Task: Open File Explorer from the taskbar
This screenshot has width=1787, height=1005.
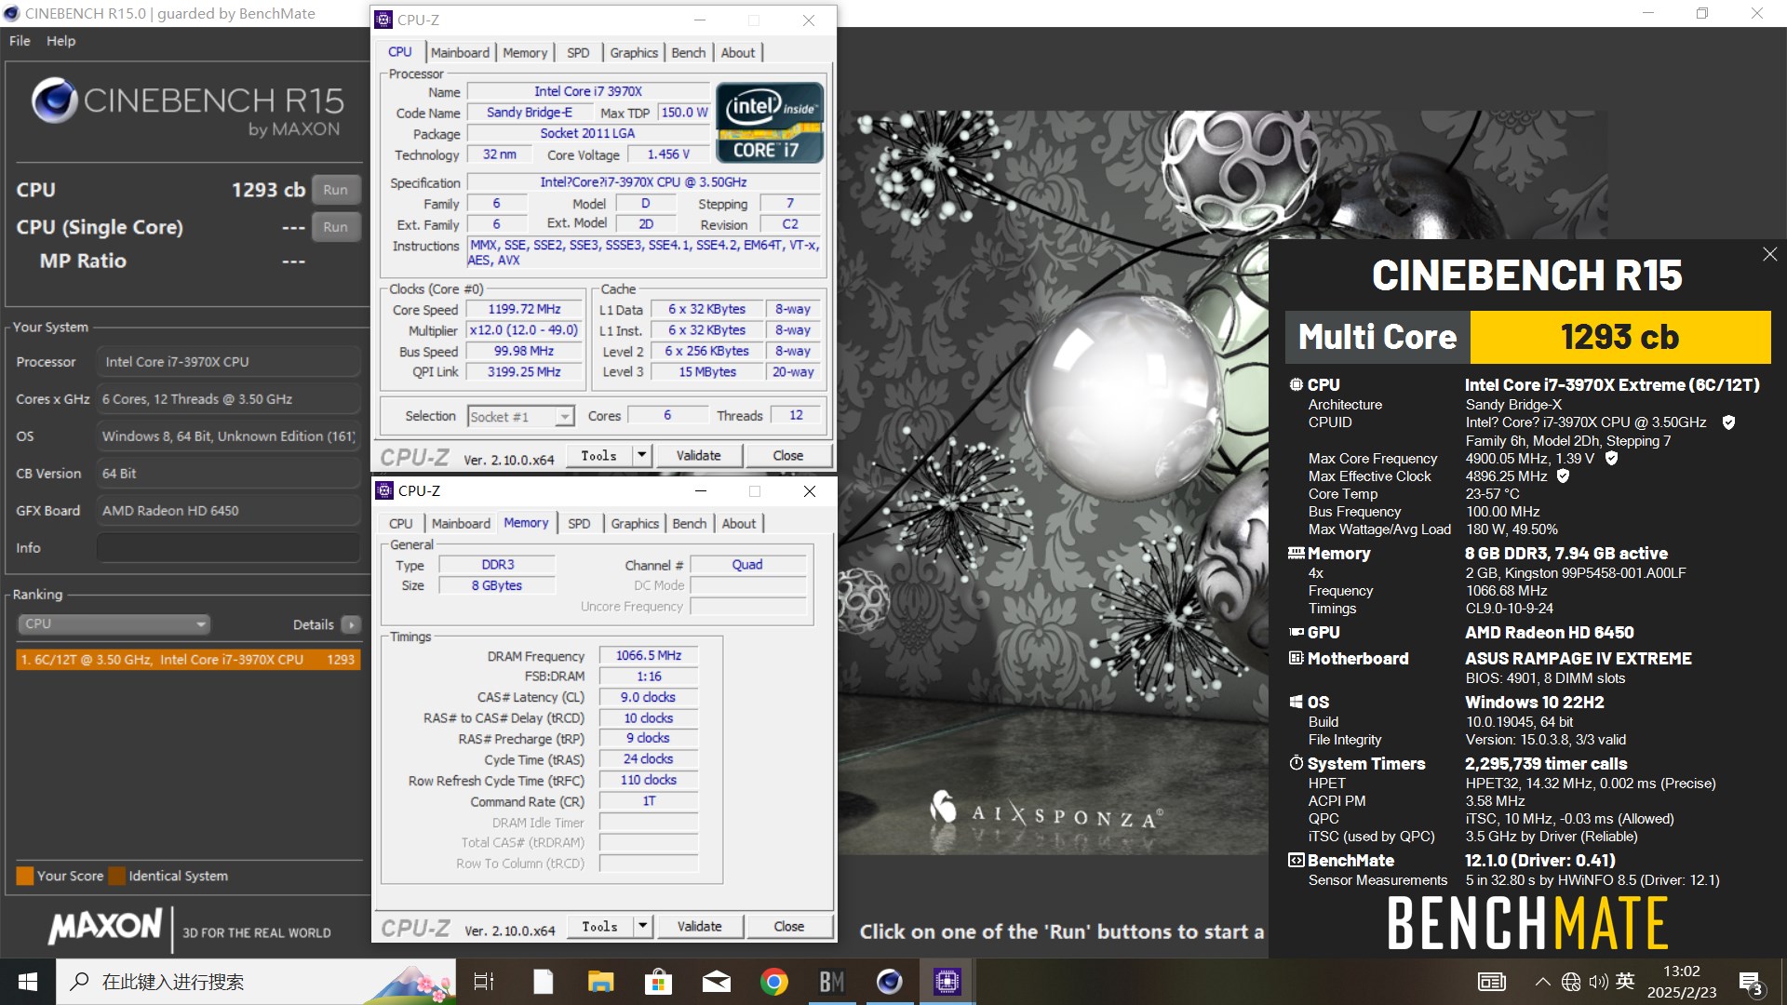Action: click(x=600, y=982)
